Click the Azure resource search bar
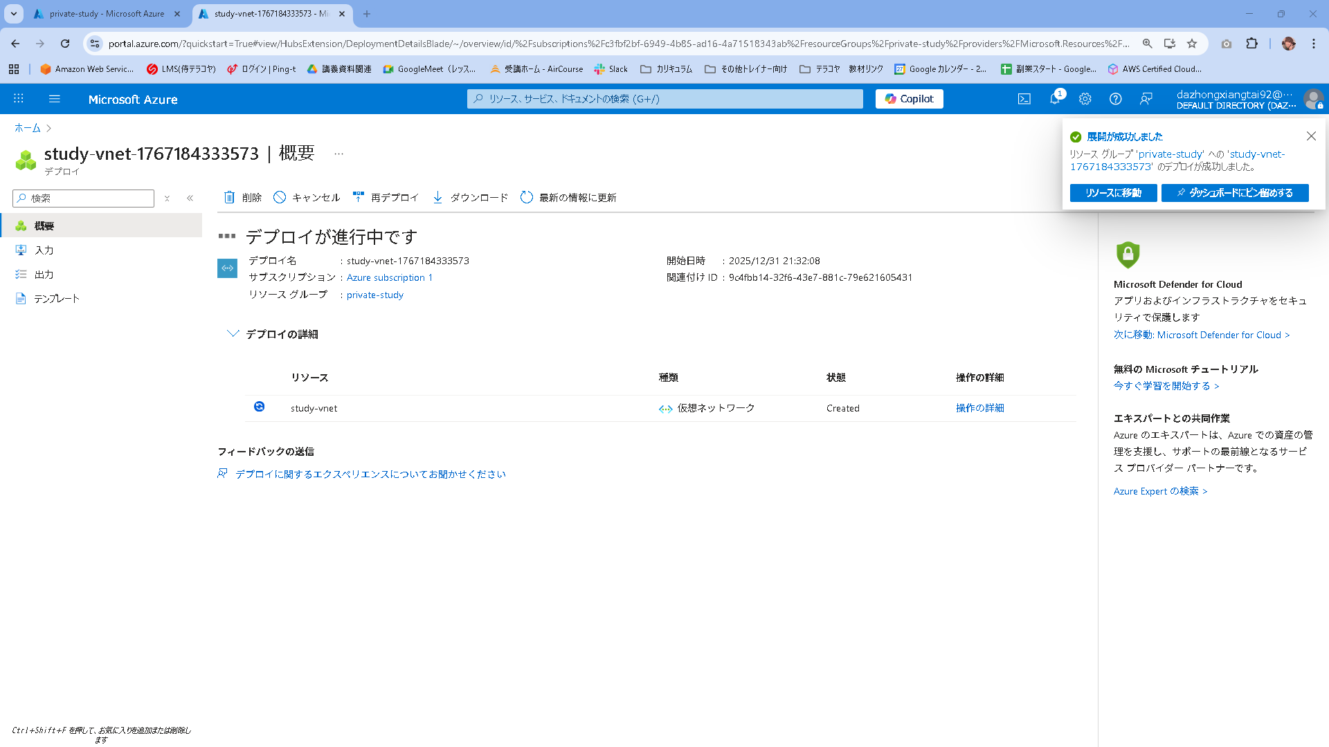Image resolution: width=1329 pixels, height=747 pixels. pos(664,99)
